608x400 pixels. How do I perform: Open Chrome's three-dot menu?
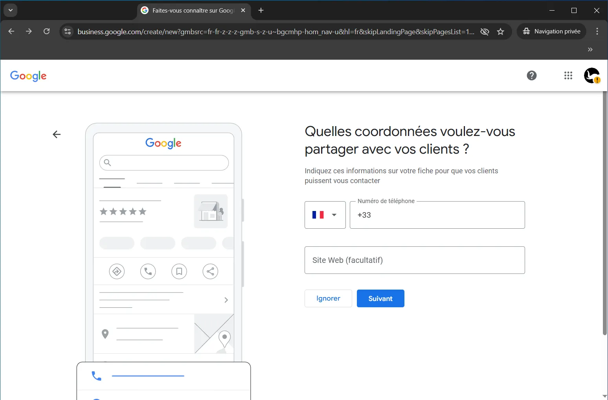tap(597, 31)
